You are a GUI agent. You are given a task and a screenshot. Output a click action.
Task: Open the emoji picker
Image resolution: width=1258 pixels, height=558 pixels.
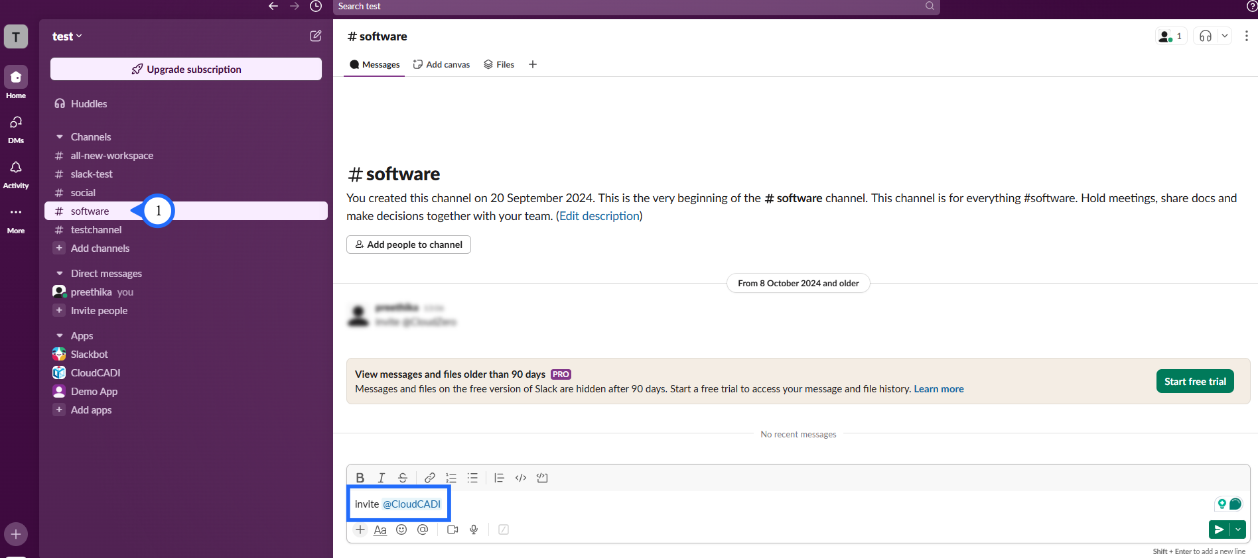tap(401, 530)
